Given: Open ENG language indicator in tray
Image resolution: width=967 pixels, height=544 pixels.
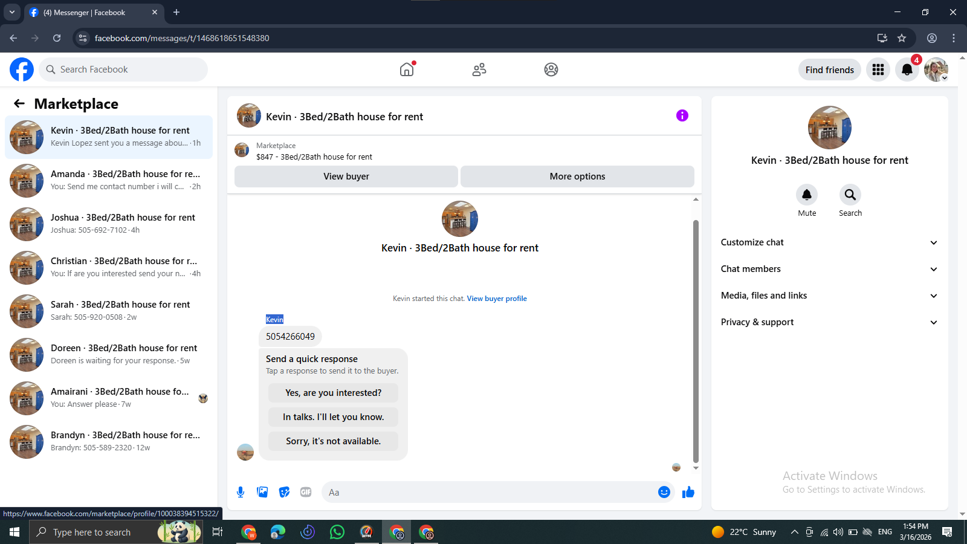Looking at the screenshot, I should 885,532.
